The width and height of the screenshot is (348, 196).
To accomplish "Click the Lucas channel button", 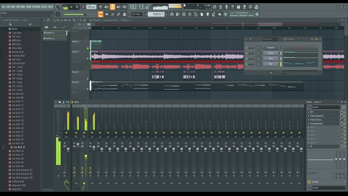I will click(x=271, y=53).
